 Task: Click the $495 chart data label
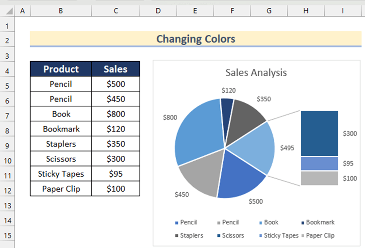pos(287,148)
